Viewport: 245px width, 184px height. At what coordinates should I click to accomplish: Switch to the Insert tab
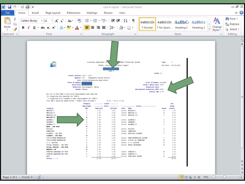pyautogui.click(x=35, y=13)
